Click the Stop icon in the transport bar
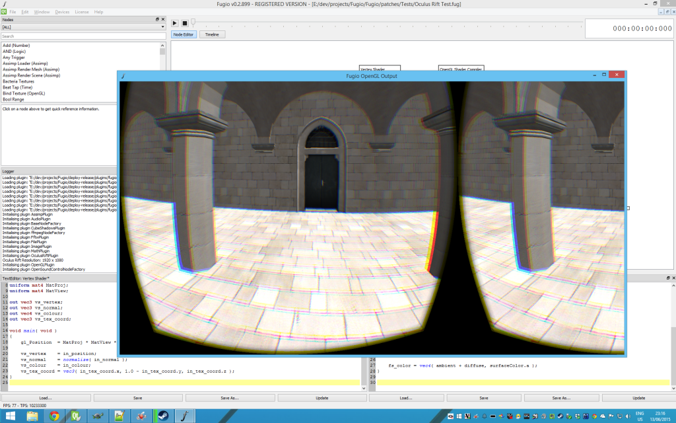This screenshot has height=423, width=676. pyautogui.click(x=186, y=23)
